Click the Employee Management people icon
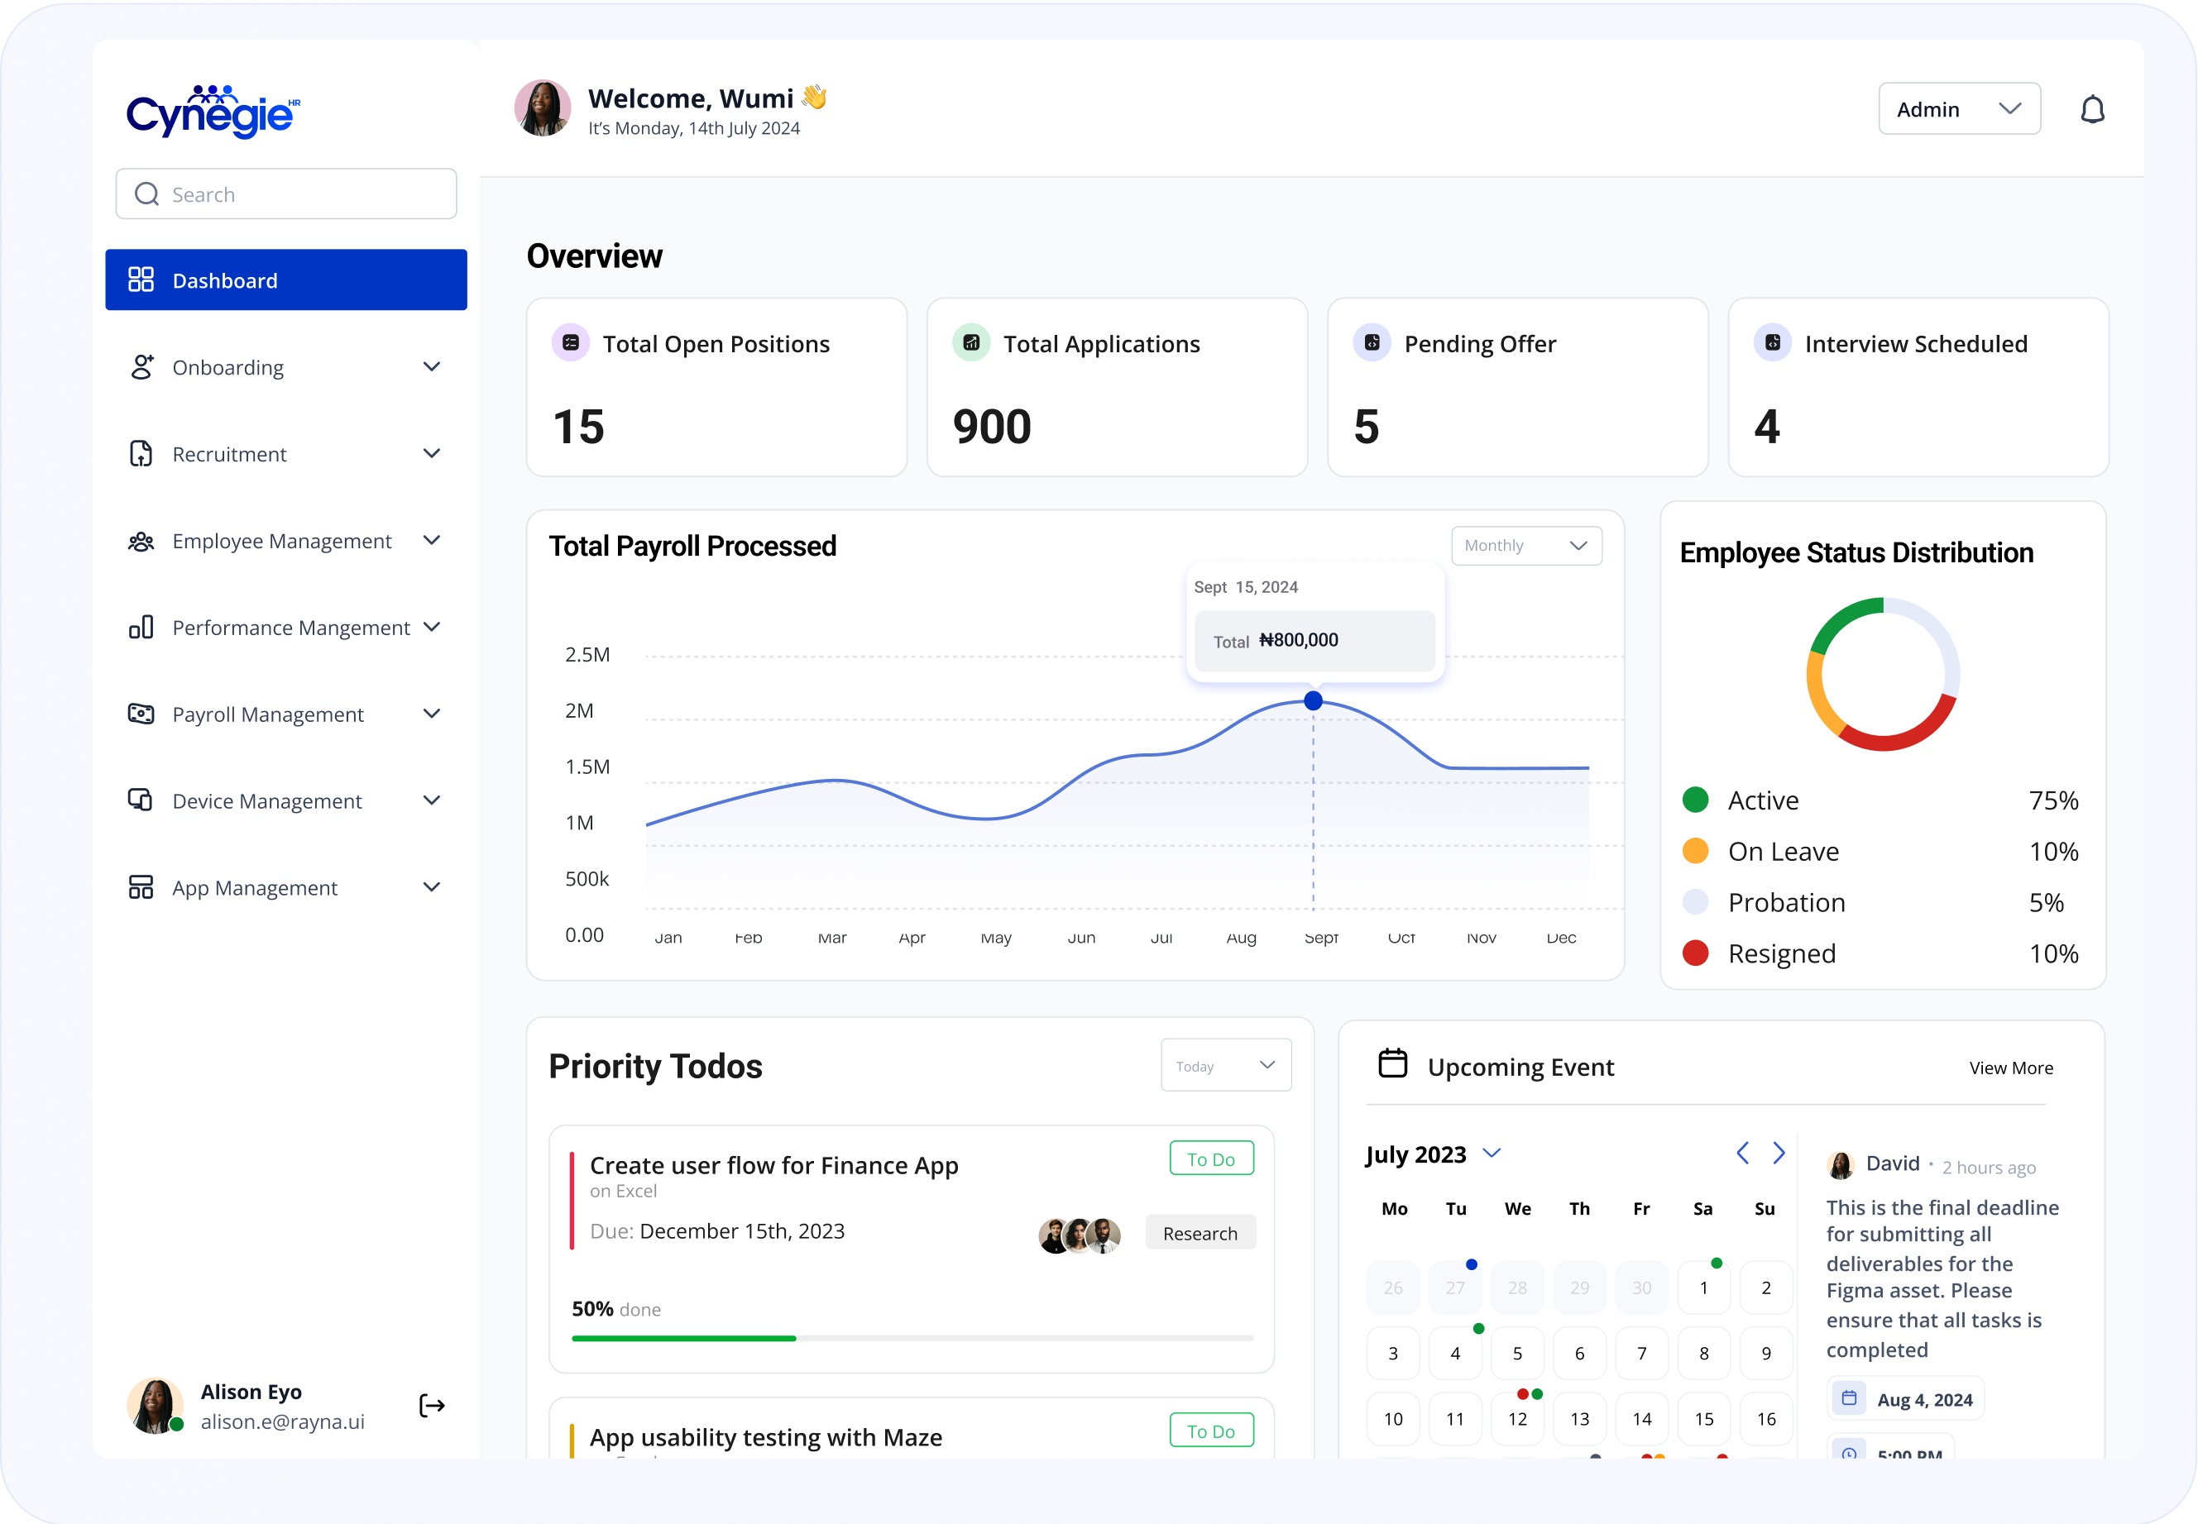The height and width of the screenshot is (1524, 2198). [x=141, y=541]
